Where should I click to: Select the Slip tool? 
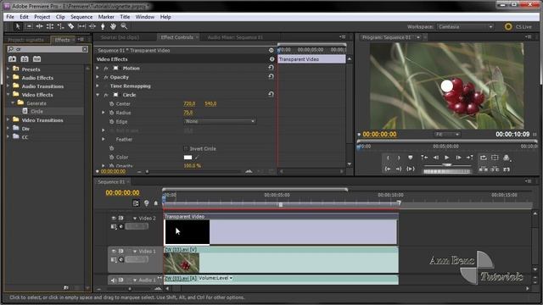click(81, 26)
